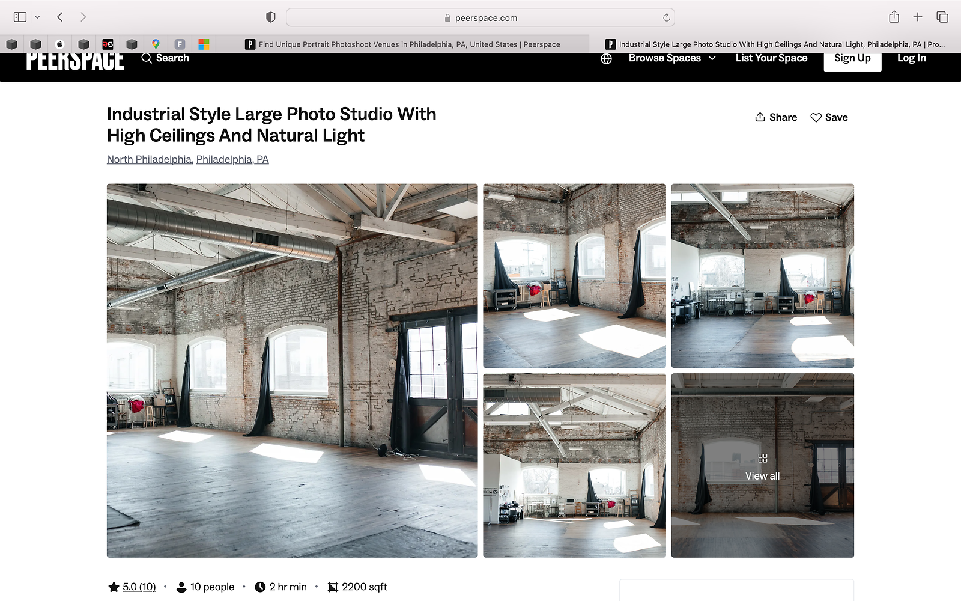Screen dimensions: 961x601
Task: Show the tab overview
Action: (942, 17)
